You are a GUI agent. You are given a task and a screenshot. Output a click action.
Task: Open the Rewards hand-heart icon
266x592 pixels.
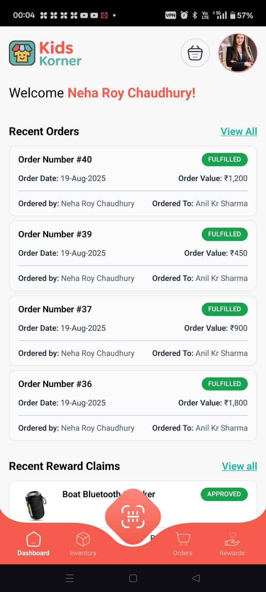tap(232, 539)
